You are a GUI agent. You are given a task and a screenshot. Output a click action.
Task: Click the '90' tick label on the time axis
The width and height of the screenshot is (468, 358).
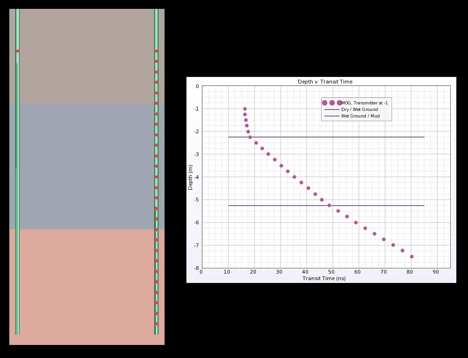coord(436,272)
